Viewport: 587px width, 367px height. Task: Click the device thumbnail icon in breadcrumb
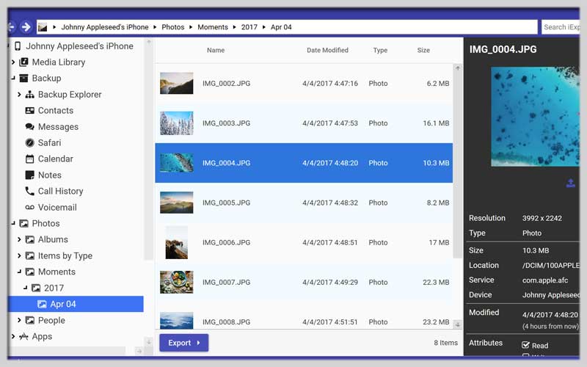(x=43, y=27)
